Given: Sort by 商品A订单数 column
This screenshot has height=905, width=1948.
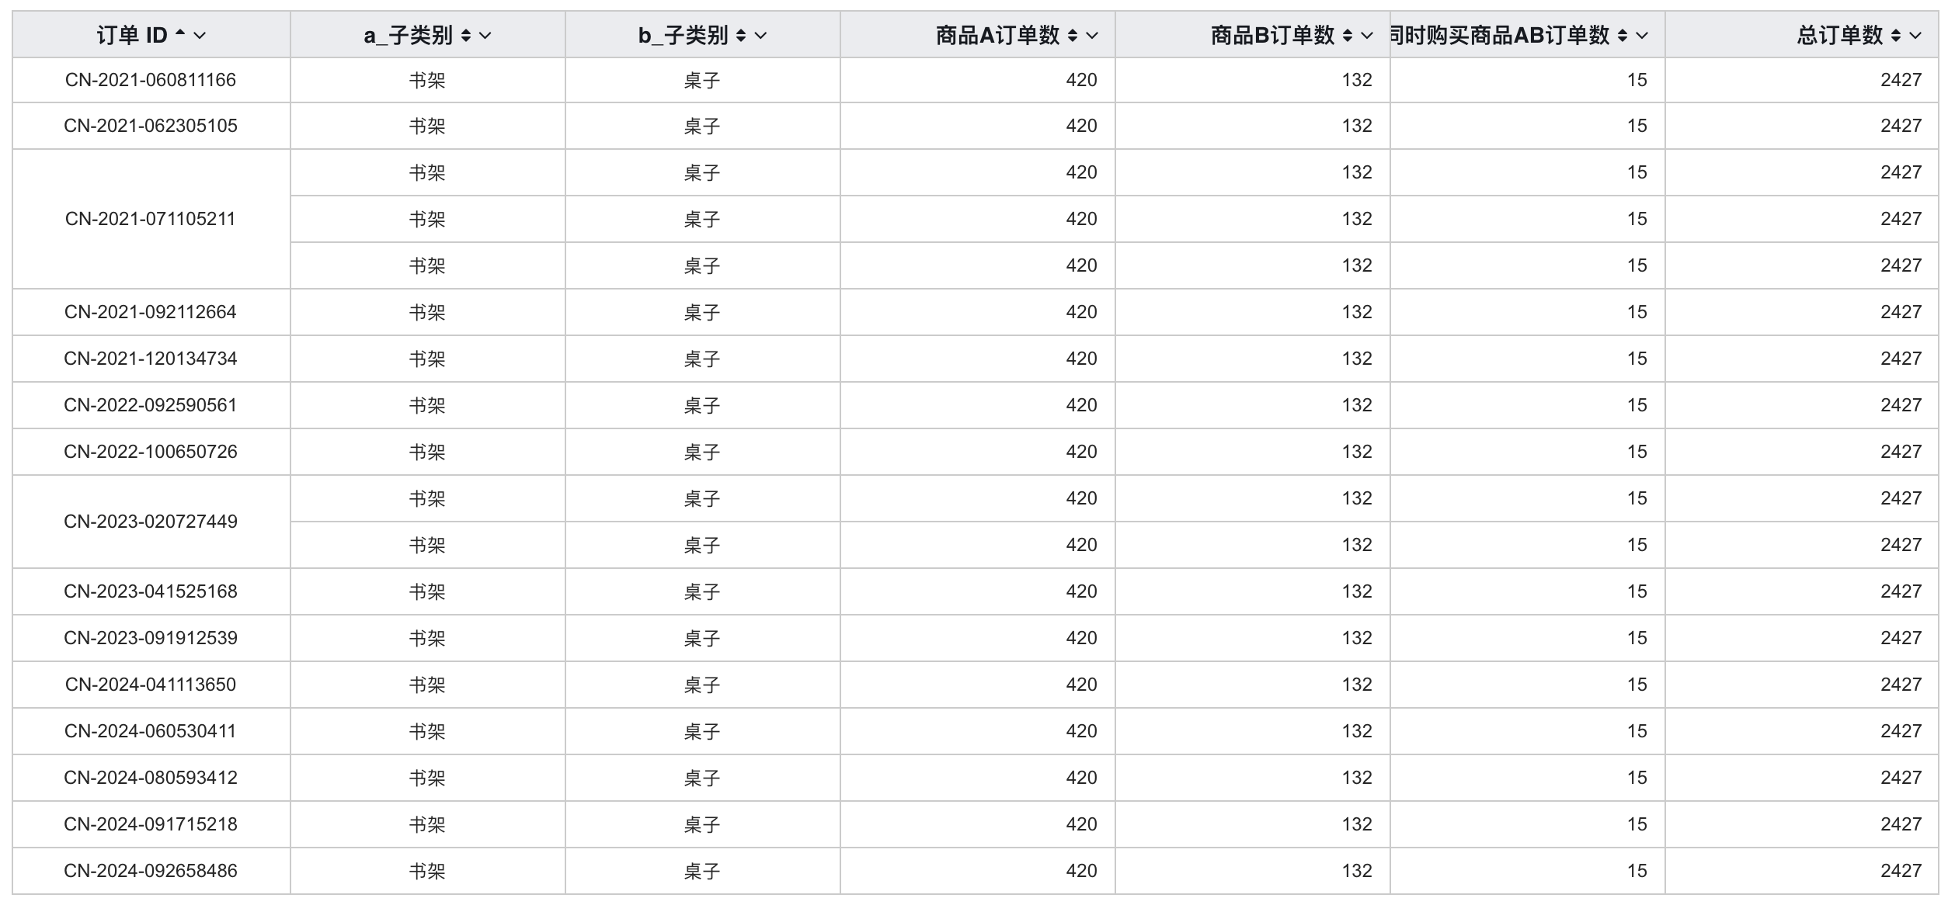Looking at the screenshot, I should 1073,35.
